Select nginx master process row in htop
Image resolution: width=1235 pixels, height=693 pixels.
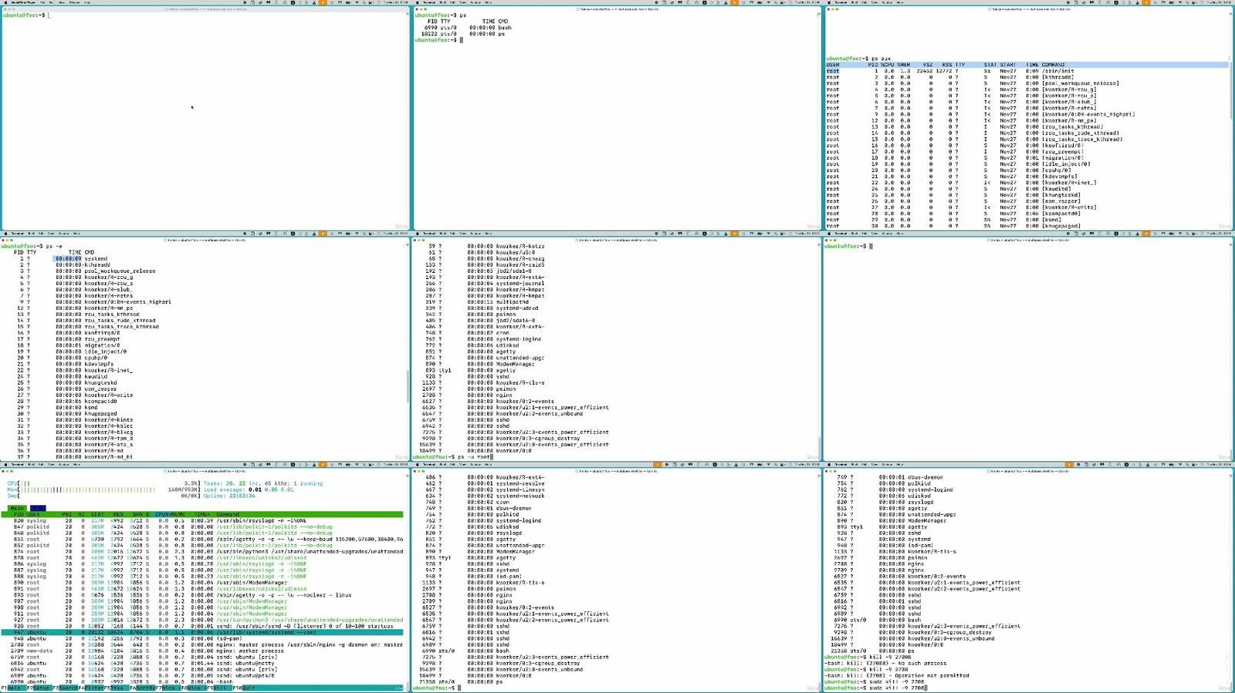pos(202,644)
